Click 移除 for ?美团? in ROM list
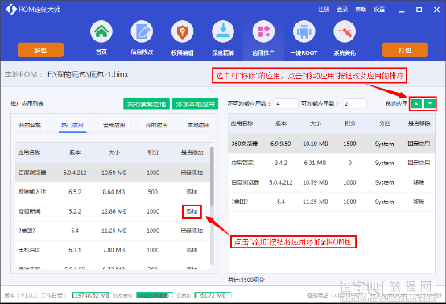The image size is (446, 304). point(419,202)
